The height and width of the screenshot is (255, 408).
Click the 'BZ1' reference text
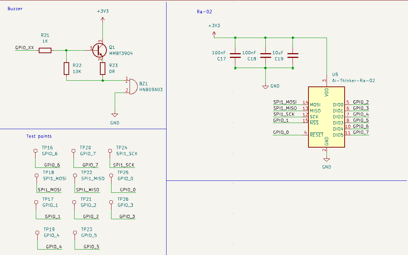144,84
